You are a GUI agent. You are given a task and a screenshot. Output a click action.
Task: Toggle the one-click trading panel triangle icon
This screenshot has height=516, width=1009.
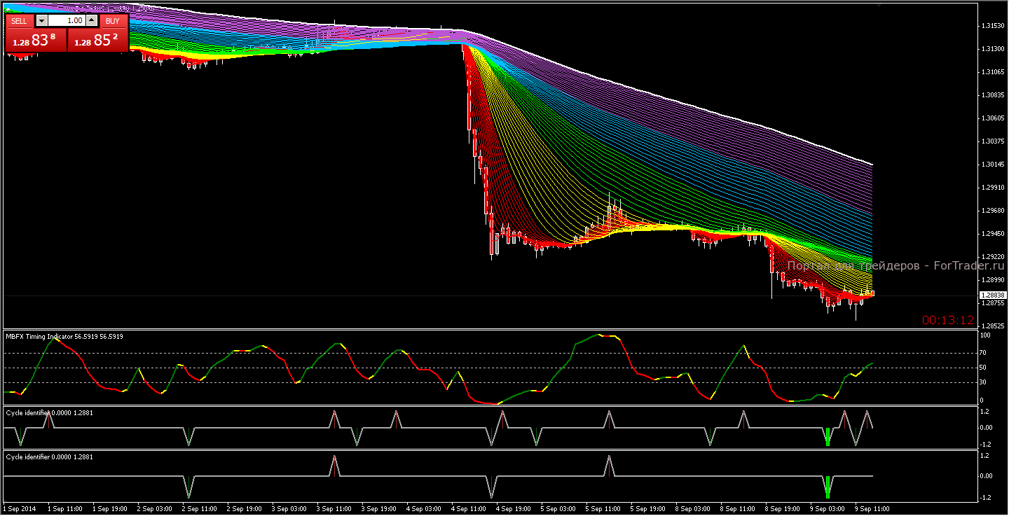[x=8, y=8]
